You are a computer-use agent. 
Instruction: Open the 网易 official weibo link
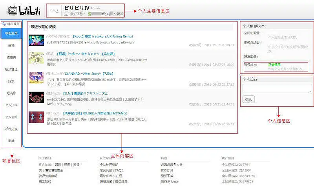point(58,165)
